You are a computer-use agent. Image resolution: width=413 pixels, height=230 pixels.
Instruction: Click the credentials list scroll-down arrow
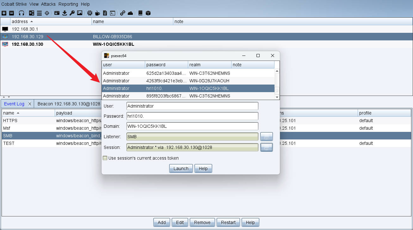pyautogui.click(x=277, y=97)
